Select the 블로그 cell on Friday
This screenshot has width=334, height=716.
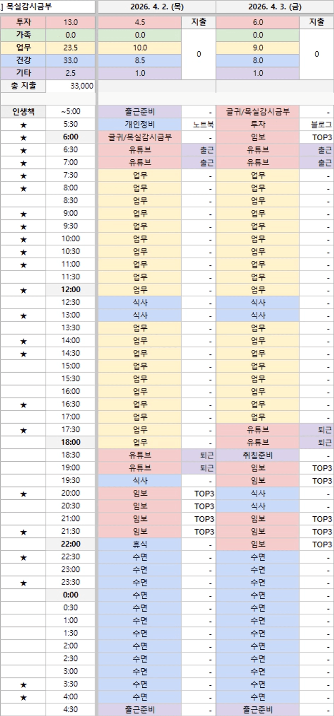click(317, 125)
